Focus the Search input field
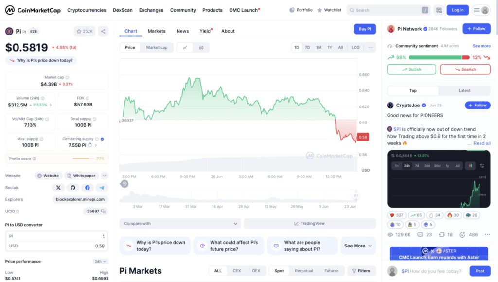This screenshot has width=498, height=282. 384,10
